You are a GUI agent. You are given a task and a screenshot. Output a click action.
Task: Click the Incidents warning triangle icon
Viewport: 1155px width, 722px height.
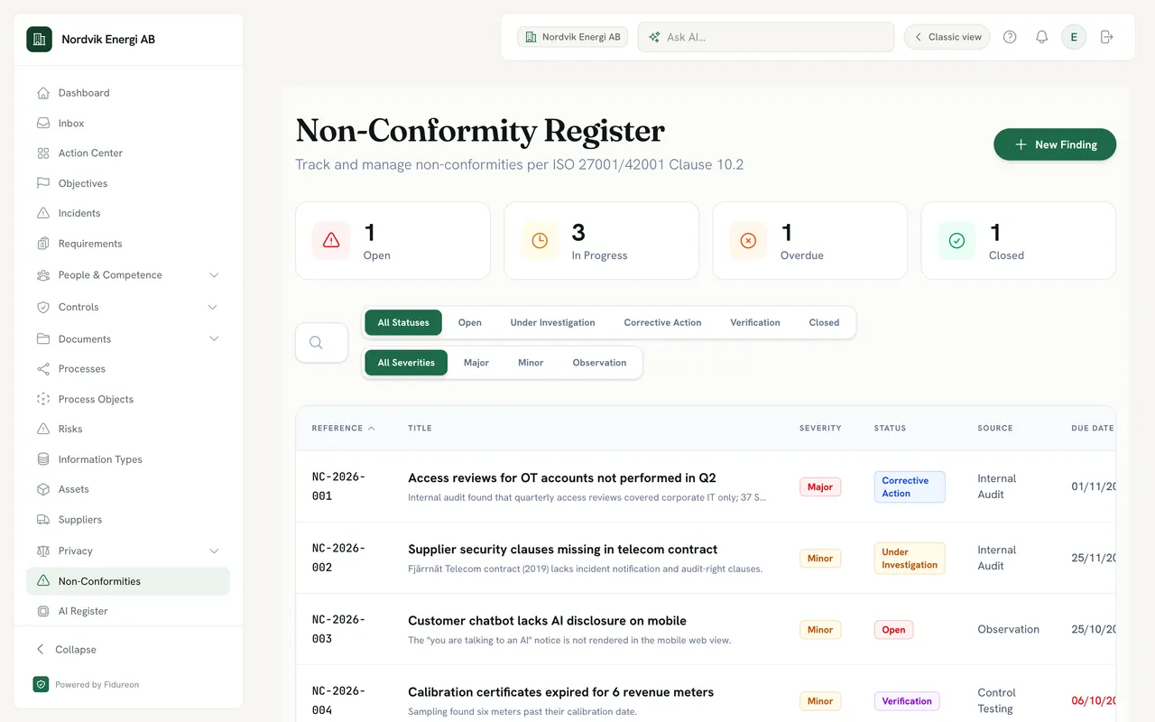point(42,213)
